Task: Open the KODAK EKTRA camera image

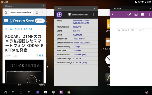Action: point(24,71)
